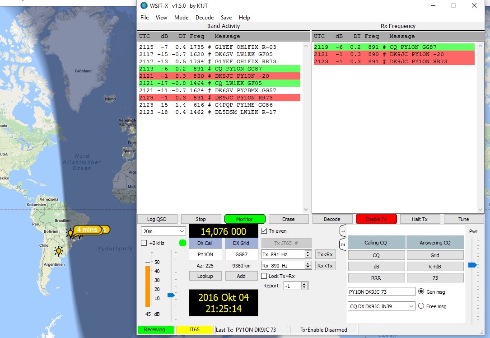Click the Receiving status indicator
This screenshot has width=490, height=338.
coord(156,329)
